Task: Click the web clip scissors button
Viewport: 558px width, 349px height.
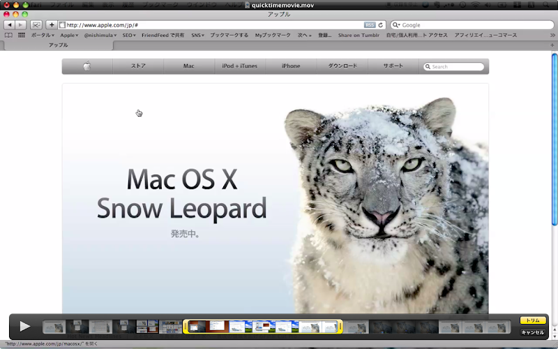Action: pyautogui.click(x=36, y=25)
